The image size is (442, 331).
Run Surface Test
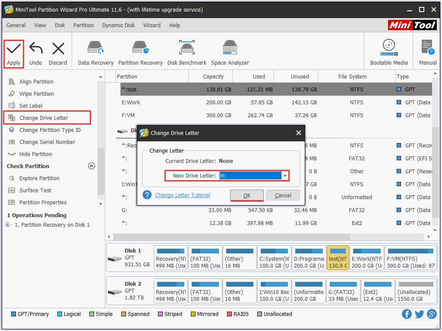pyautogui.click(x=35, y=190)
